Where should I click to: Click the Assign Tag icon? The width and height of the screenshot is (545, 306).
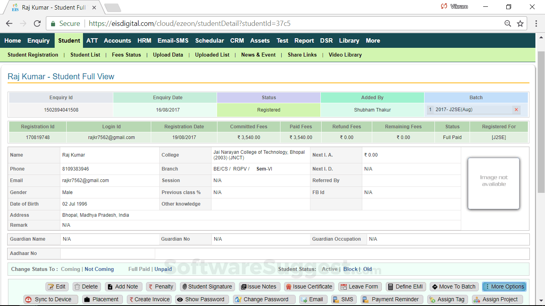click(432, 300)
